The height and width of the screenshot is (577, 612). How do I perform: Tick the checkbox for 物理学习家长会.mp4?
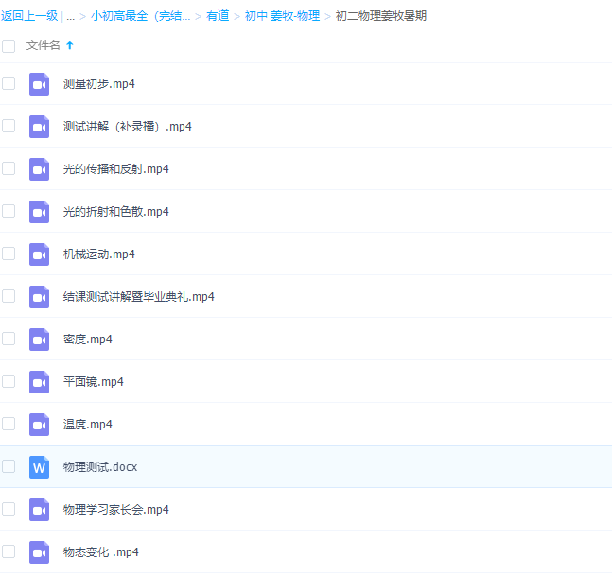(9, 509)
